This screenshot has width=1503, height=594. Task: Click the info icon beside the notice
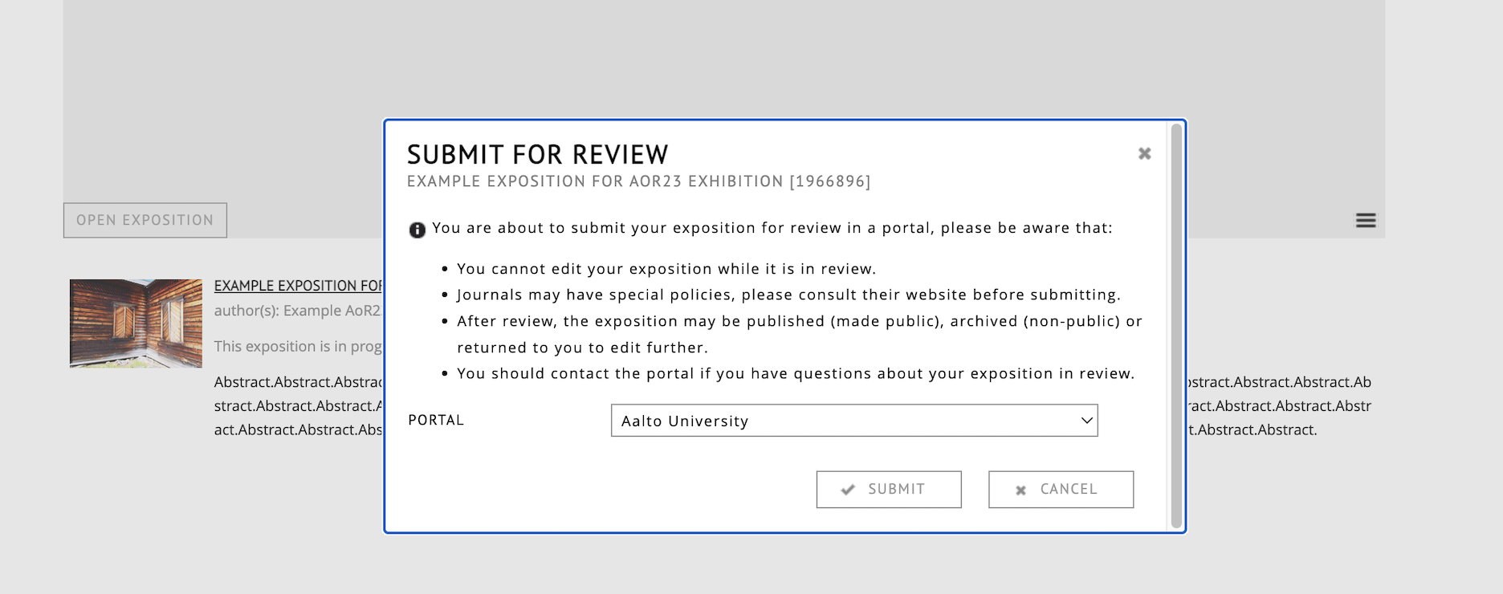[x=417, y=230]
